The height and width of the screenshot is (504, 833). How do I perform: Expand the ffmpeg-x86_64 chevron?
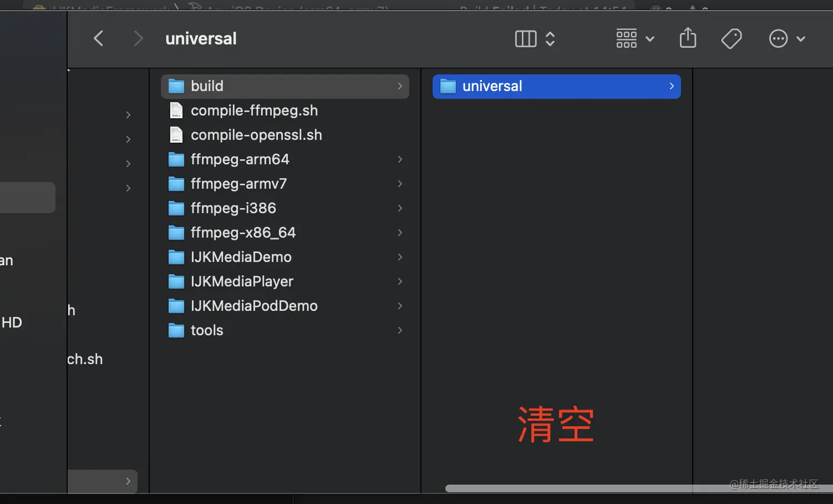pyautogui.click(x=400, y=233)
